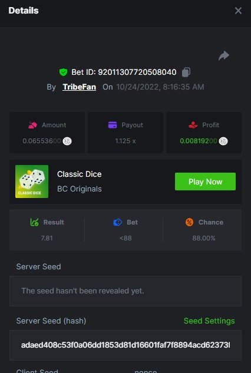Select the Server Seed hash field
The width and height of the screenshot is (251, 373).
click(x=125, y=345)
